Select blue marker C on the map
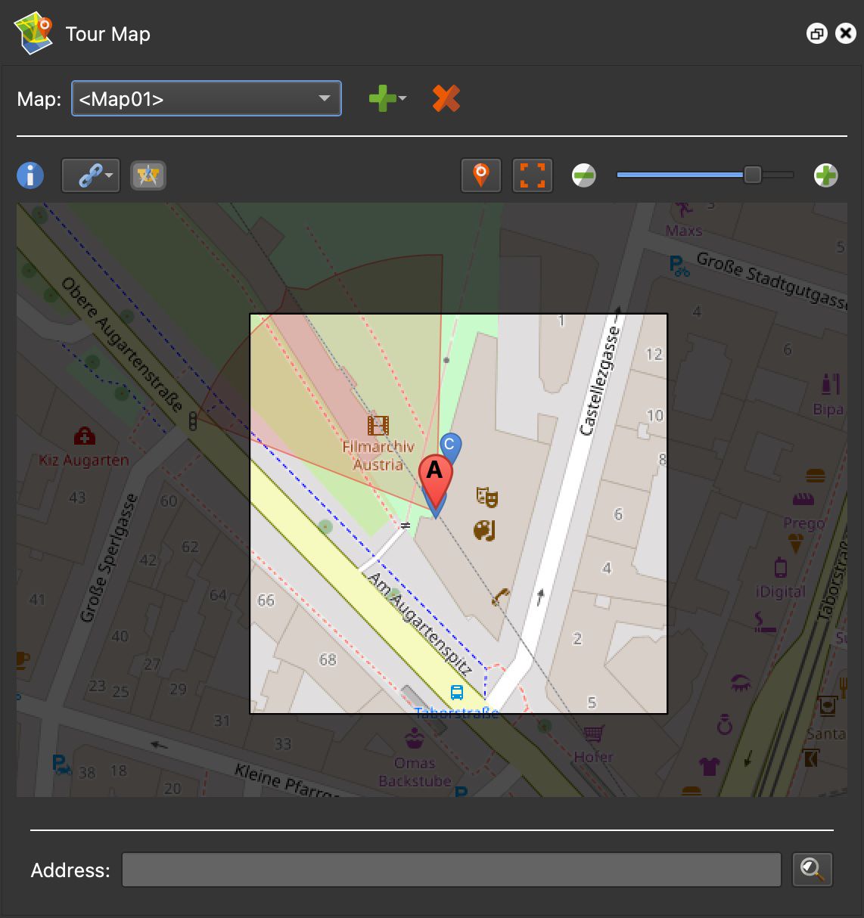 pos(450,446)
